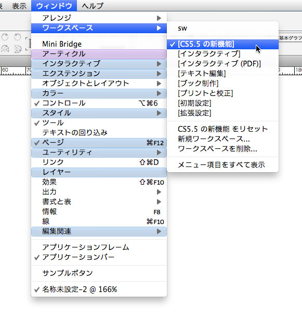
Task: Expand the 書式と表 submenu
Action: (x=99, y=202)
